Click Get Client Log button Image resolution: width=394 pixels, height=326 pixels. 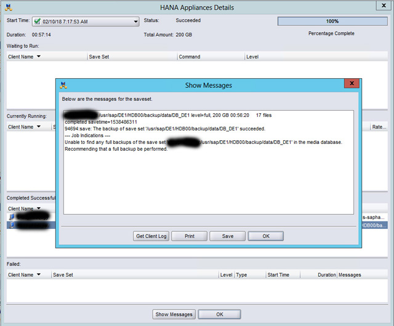pos(151,236)
